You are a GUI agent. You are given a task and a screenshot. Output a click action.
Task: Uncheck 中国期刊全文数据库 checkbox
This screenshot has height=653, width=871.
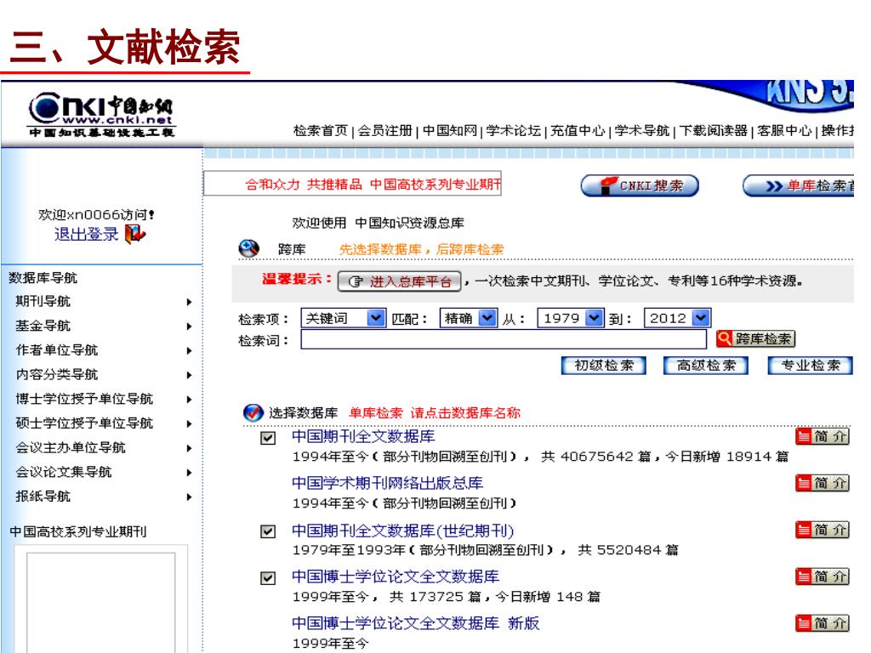(268, 438)
